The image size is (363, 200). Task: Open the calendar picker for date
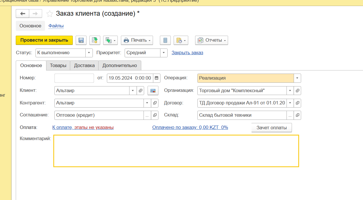(x=157, y=78)
